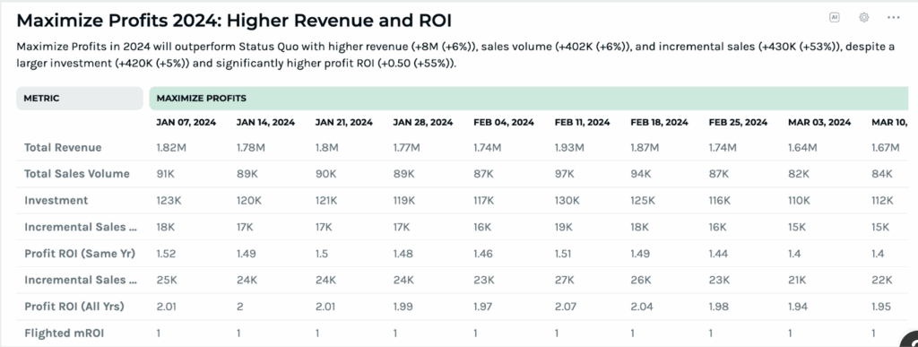Screen dimensions: 918x347
Task: Select the JAN 28, 2024 column header
Action: (x=423, y=122)
